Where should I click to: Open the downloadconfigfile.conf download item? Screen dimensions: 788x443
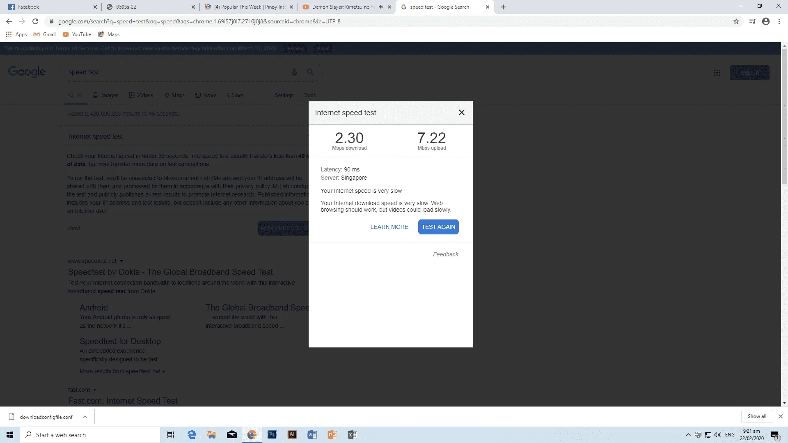[x=41, y=417]
